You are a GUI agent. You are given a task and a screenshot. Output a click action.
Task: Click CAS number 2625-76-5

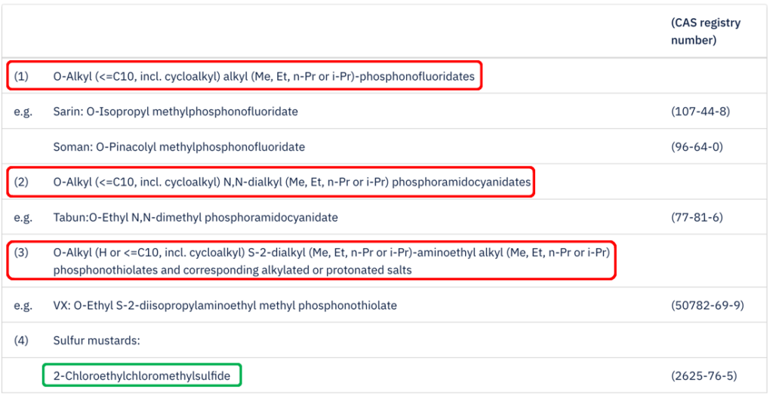coord(703,375)
